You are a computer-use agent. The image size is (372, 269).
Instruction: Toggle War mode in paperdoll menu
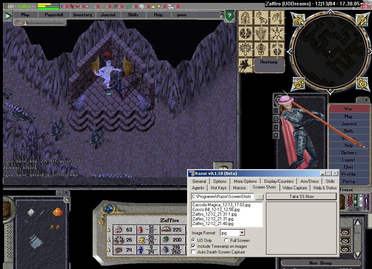coord(349,109)
